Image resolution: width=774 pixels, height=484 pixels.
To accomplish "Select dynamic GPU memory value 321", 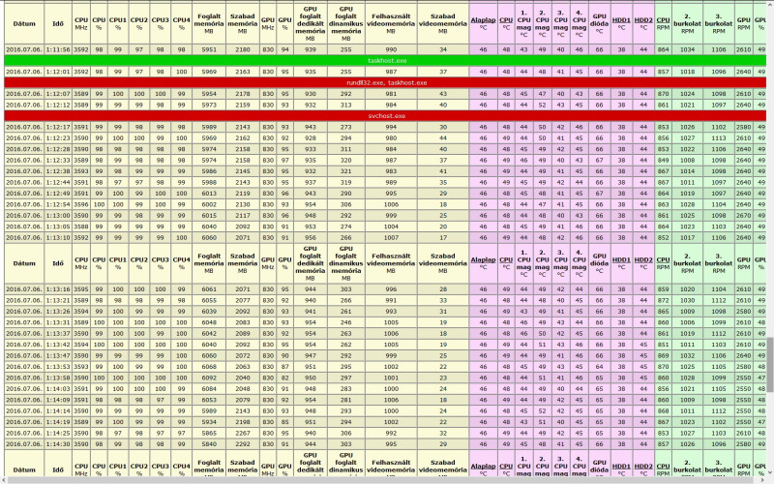I will pyautogui.click(x=345, y=171).
